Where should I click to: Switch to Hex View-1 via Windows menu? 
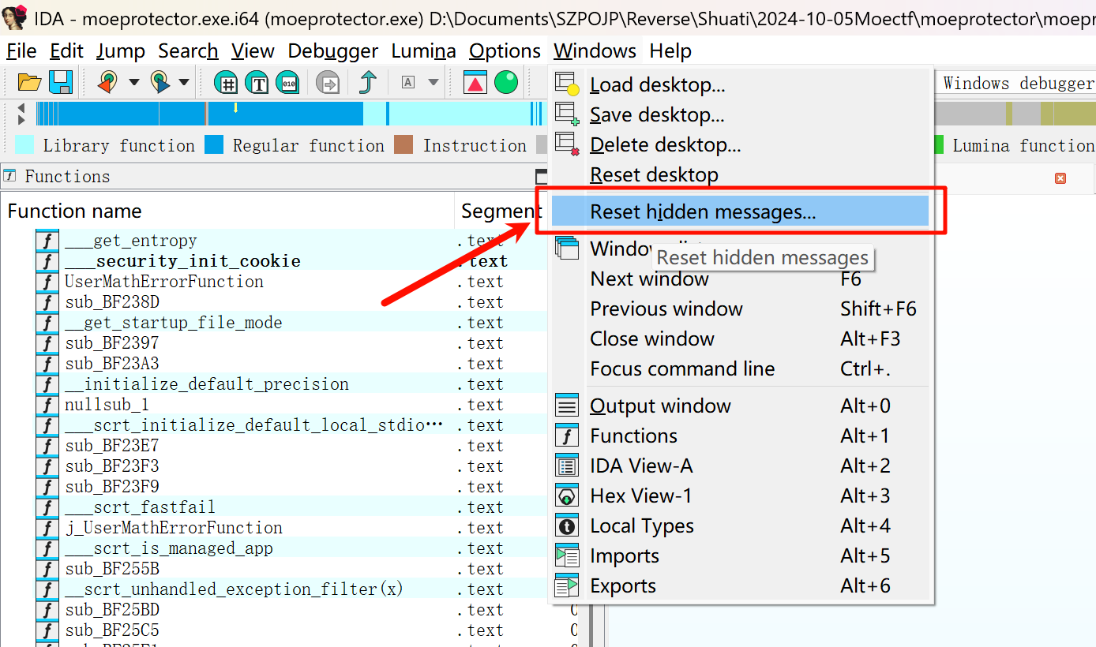pos(741,496)
